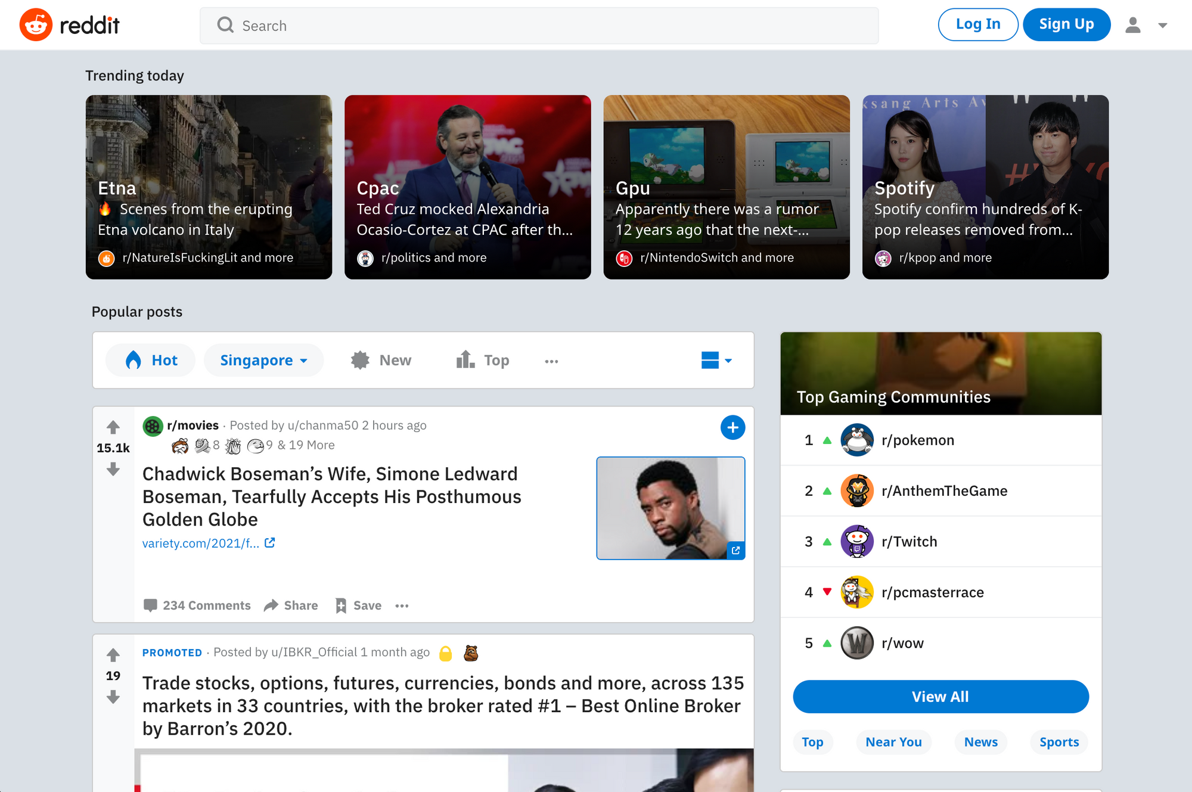Click the r/pcmasterrace avatar icon

(x=857, y=592)
